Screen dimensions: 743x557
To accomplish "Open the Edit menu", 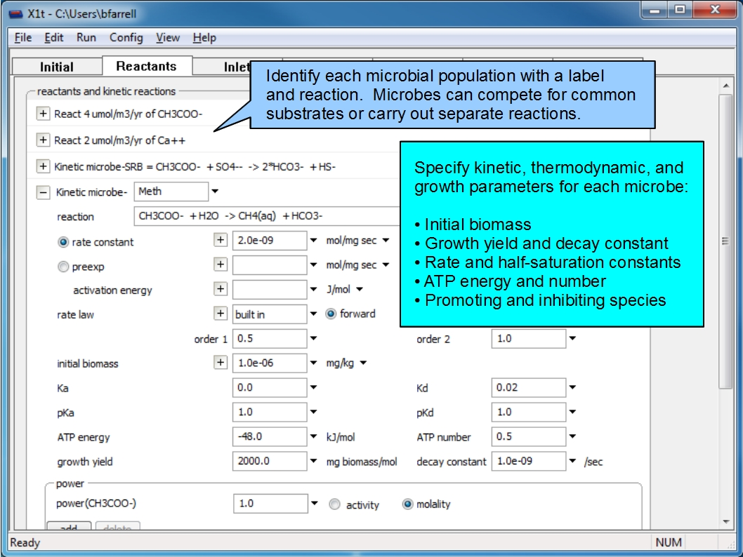I will [x=53, y=37].
